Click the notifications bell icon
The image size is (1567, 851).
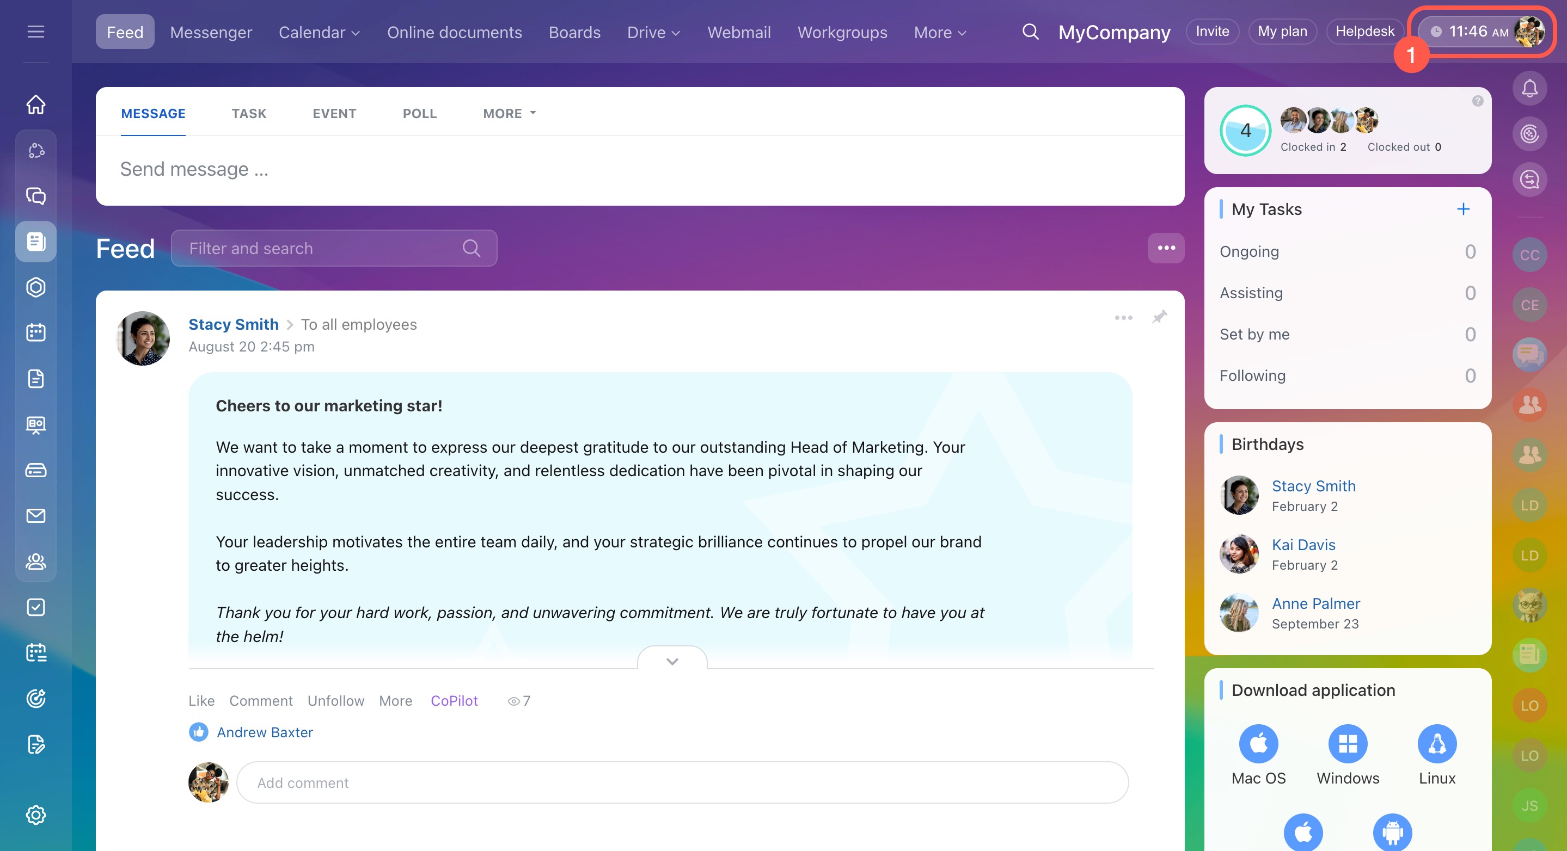pyautogui.click(x=1529, y=89)
